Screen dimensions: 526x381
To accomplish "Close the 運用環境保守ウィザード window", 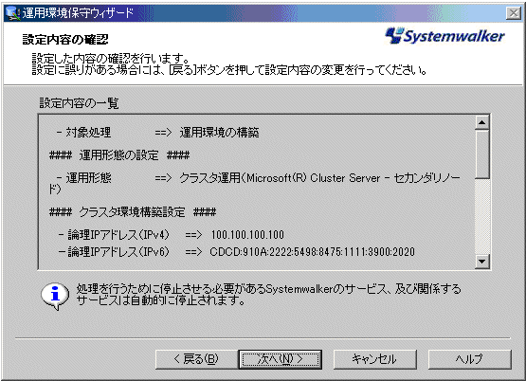I will [514, 13].
